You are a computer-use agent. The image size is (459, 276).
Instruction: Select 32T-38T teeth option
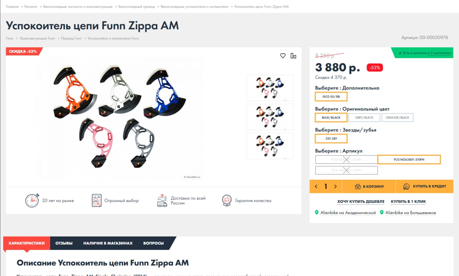331,139
